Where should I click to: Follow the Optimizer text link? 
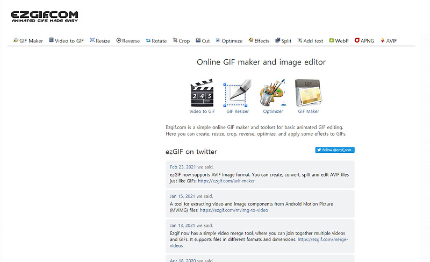coord(273,111)
